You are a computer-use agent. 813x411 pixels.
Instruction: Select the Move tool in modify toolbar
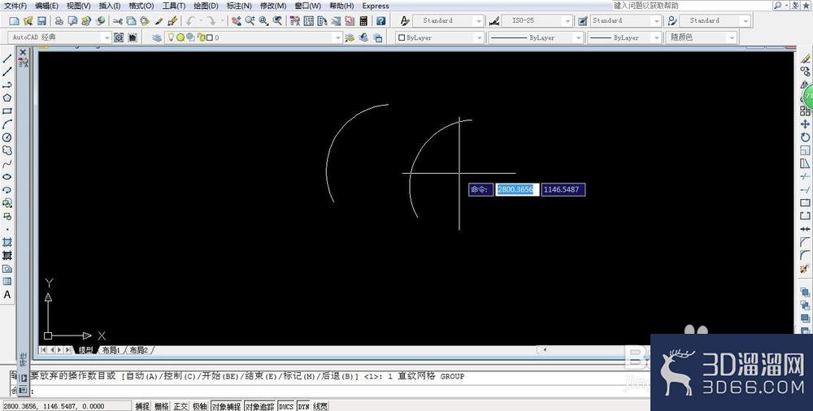pos(805,124)
